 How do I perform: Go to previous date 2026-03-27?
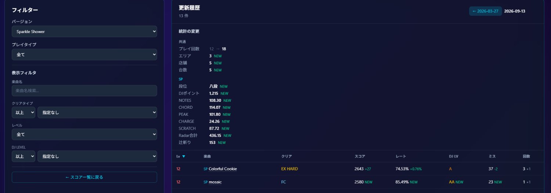[x=485, y=11]
